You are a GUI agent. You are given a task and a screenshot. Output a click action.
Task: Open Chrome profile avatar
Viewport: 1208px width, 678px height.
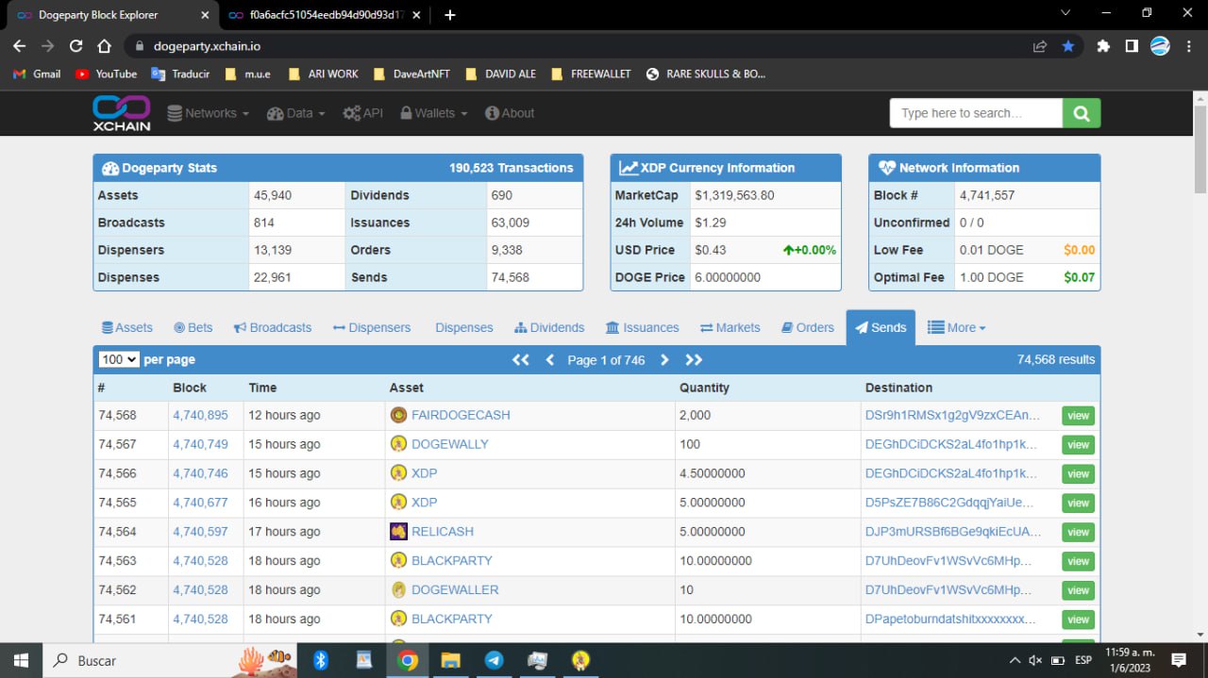click(1160, 45)
